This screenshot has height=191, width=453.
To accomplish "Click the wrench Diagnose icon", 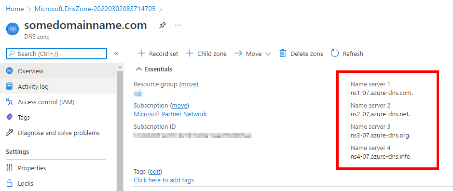I will [10, 133].
